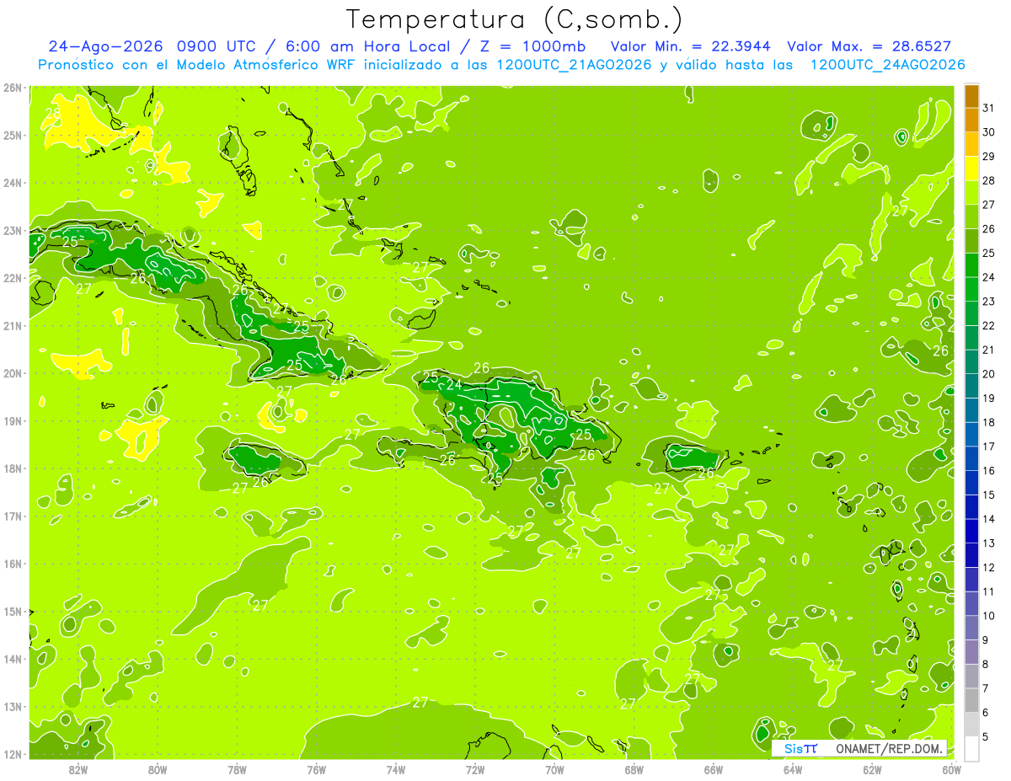
Task: Click the 18N latitude axis label
Action: coord(13,468)
